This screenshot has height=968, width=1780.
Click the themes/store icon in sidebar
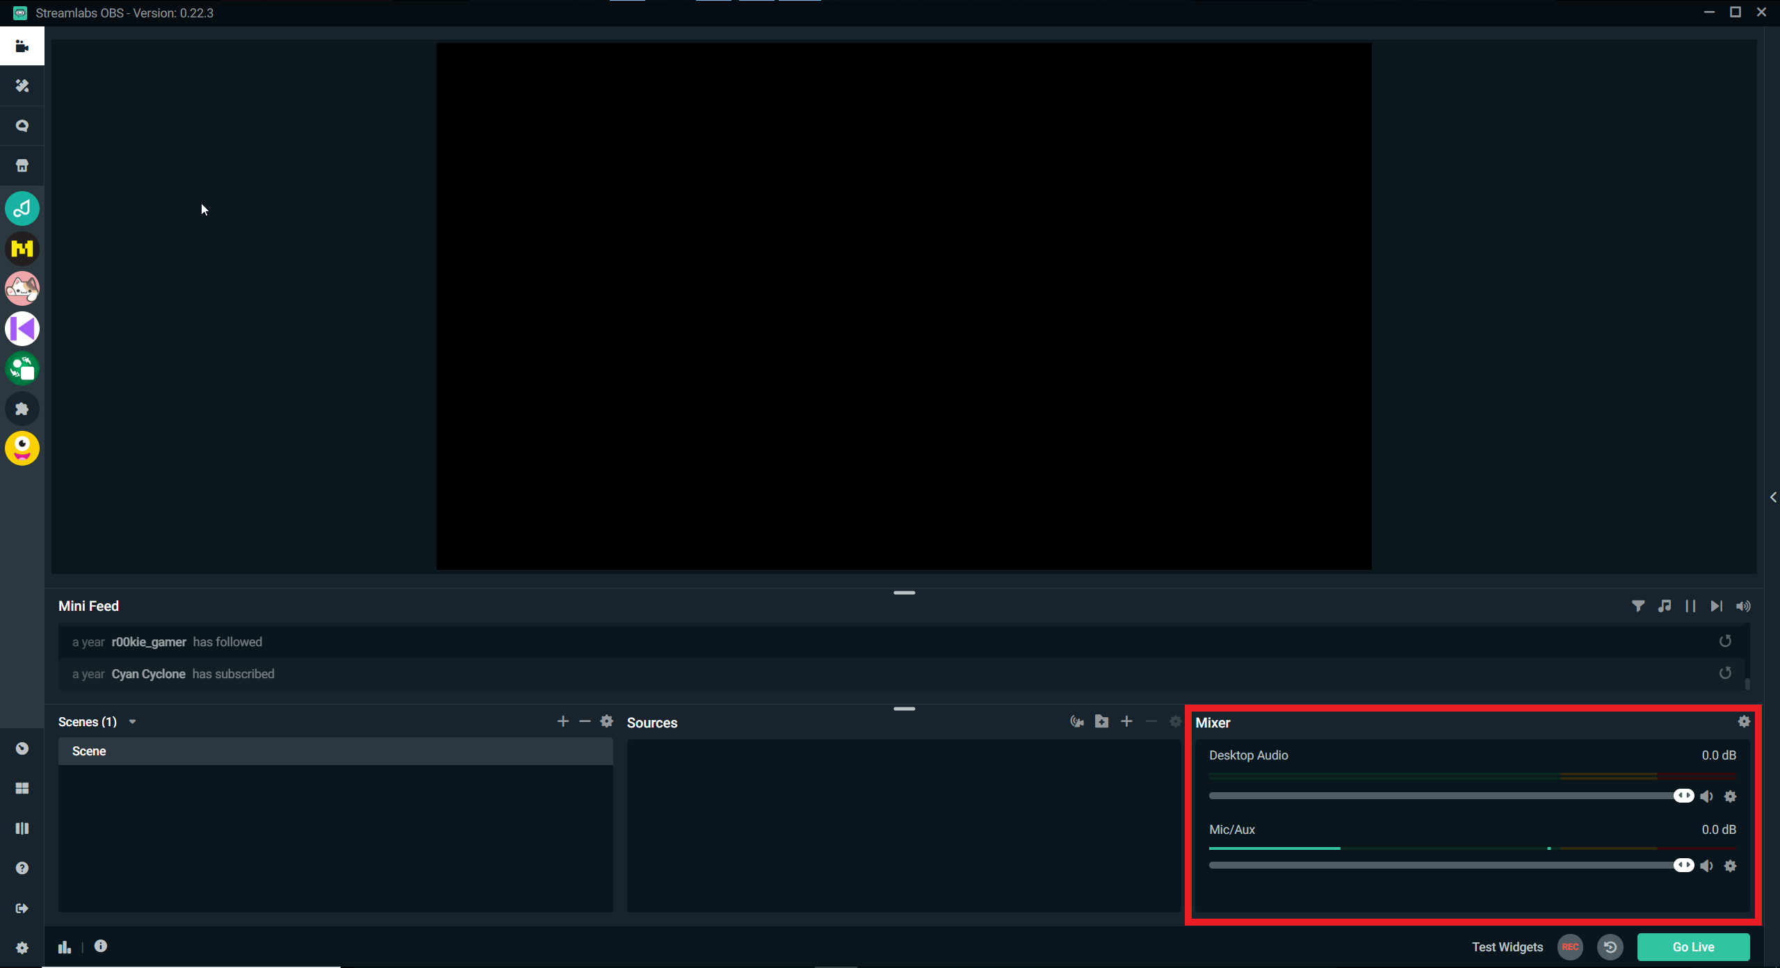(x=22, y=165)
